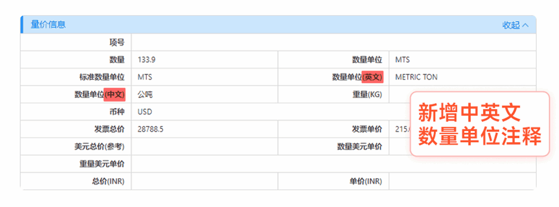The image size is (559, 207).
Task: Click the red 中文 highlight tag
Action: point(115,94)
